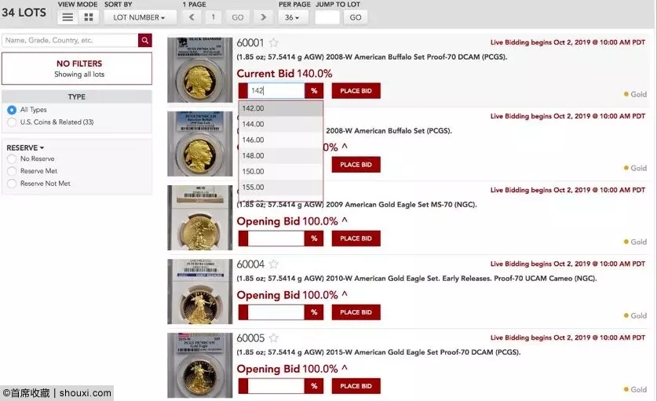Place bid on 2009 Gold Eagle Set lot
This screenshot has width=657, height=401.
click(x=356, y=239)
